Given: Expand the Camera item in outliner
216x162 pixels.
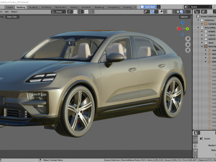Looking at the screenshot, I should pyautogui.click(x=202, y=24).
